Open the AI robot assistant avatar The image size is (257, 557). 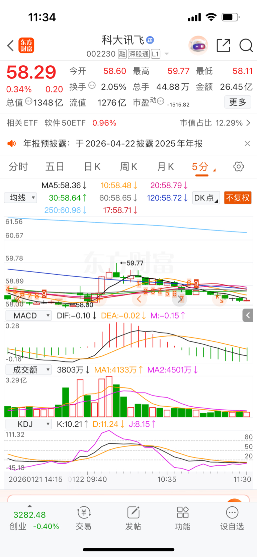tap(198, 46)
